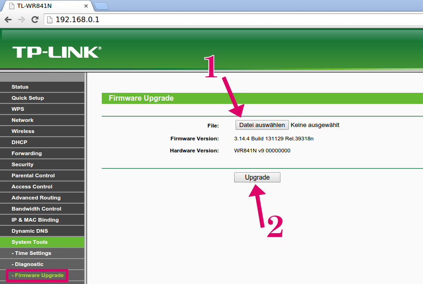This screenshot has width=423, height=284.
Task: Open the Quick Setup page
Action: (x=42, y=98)
